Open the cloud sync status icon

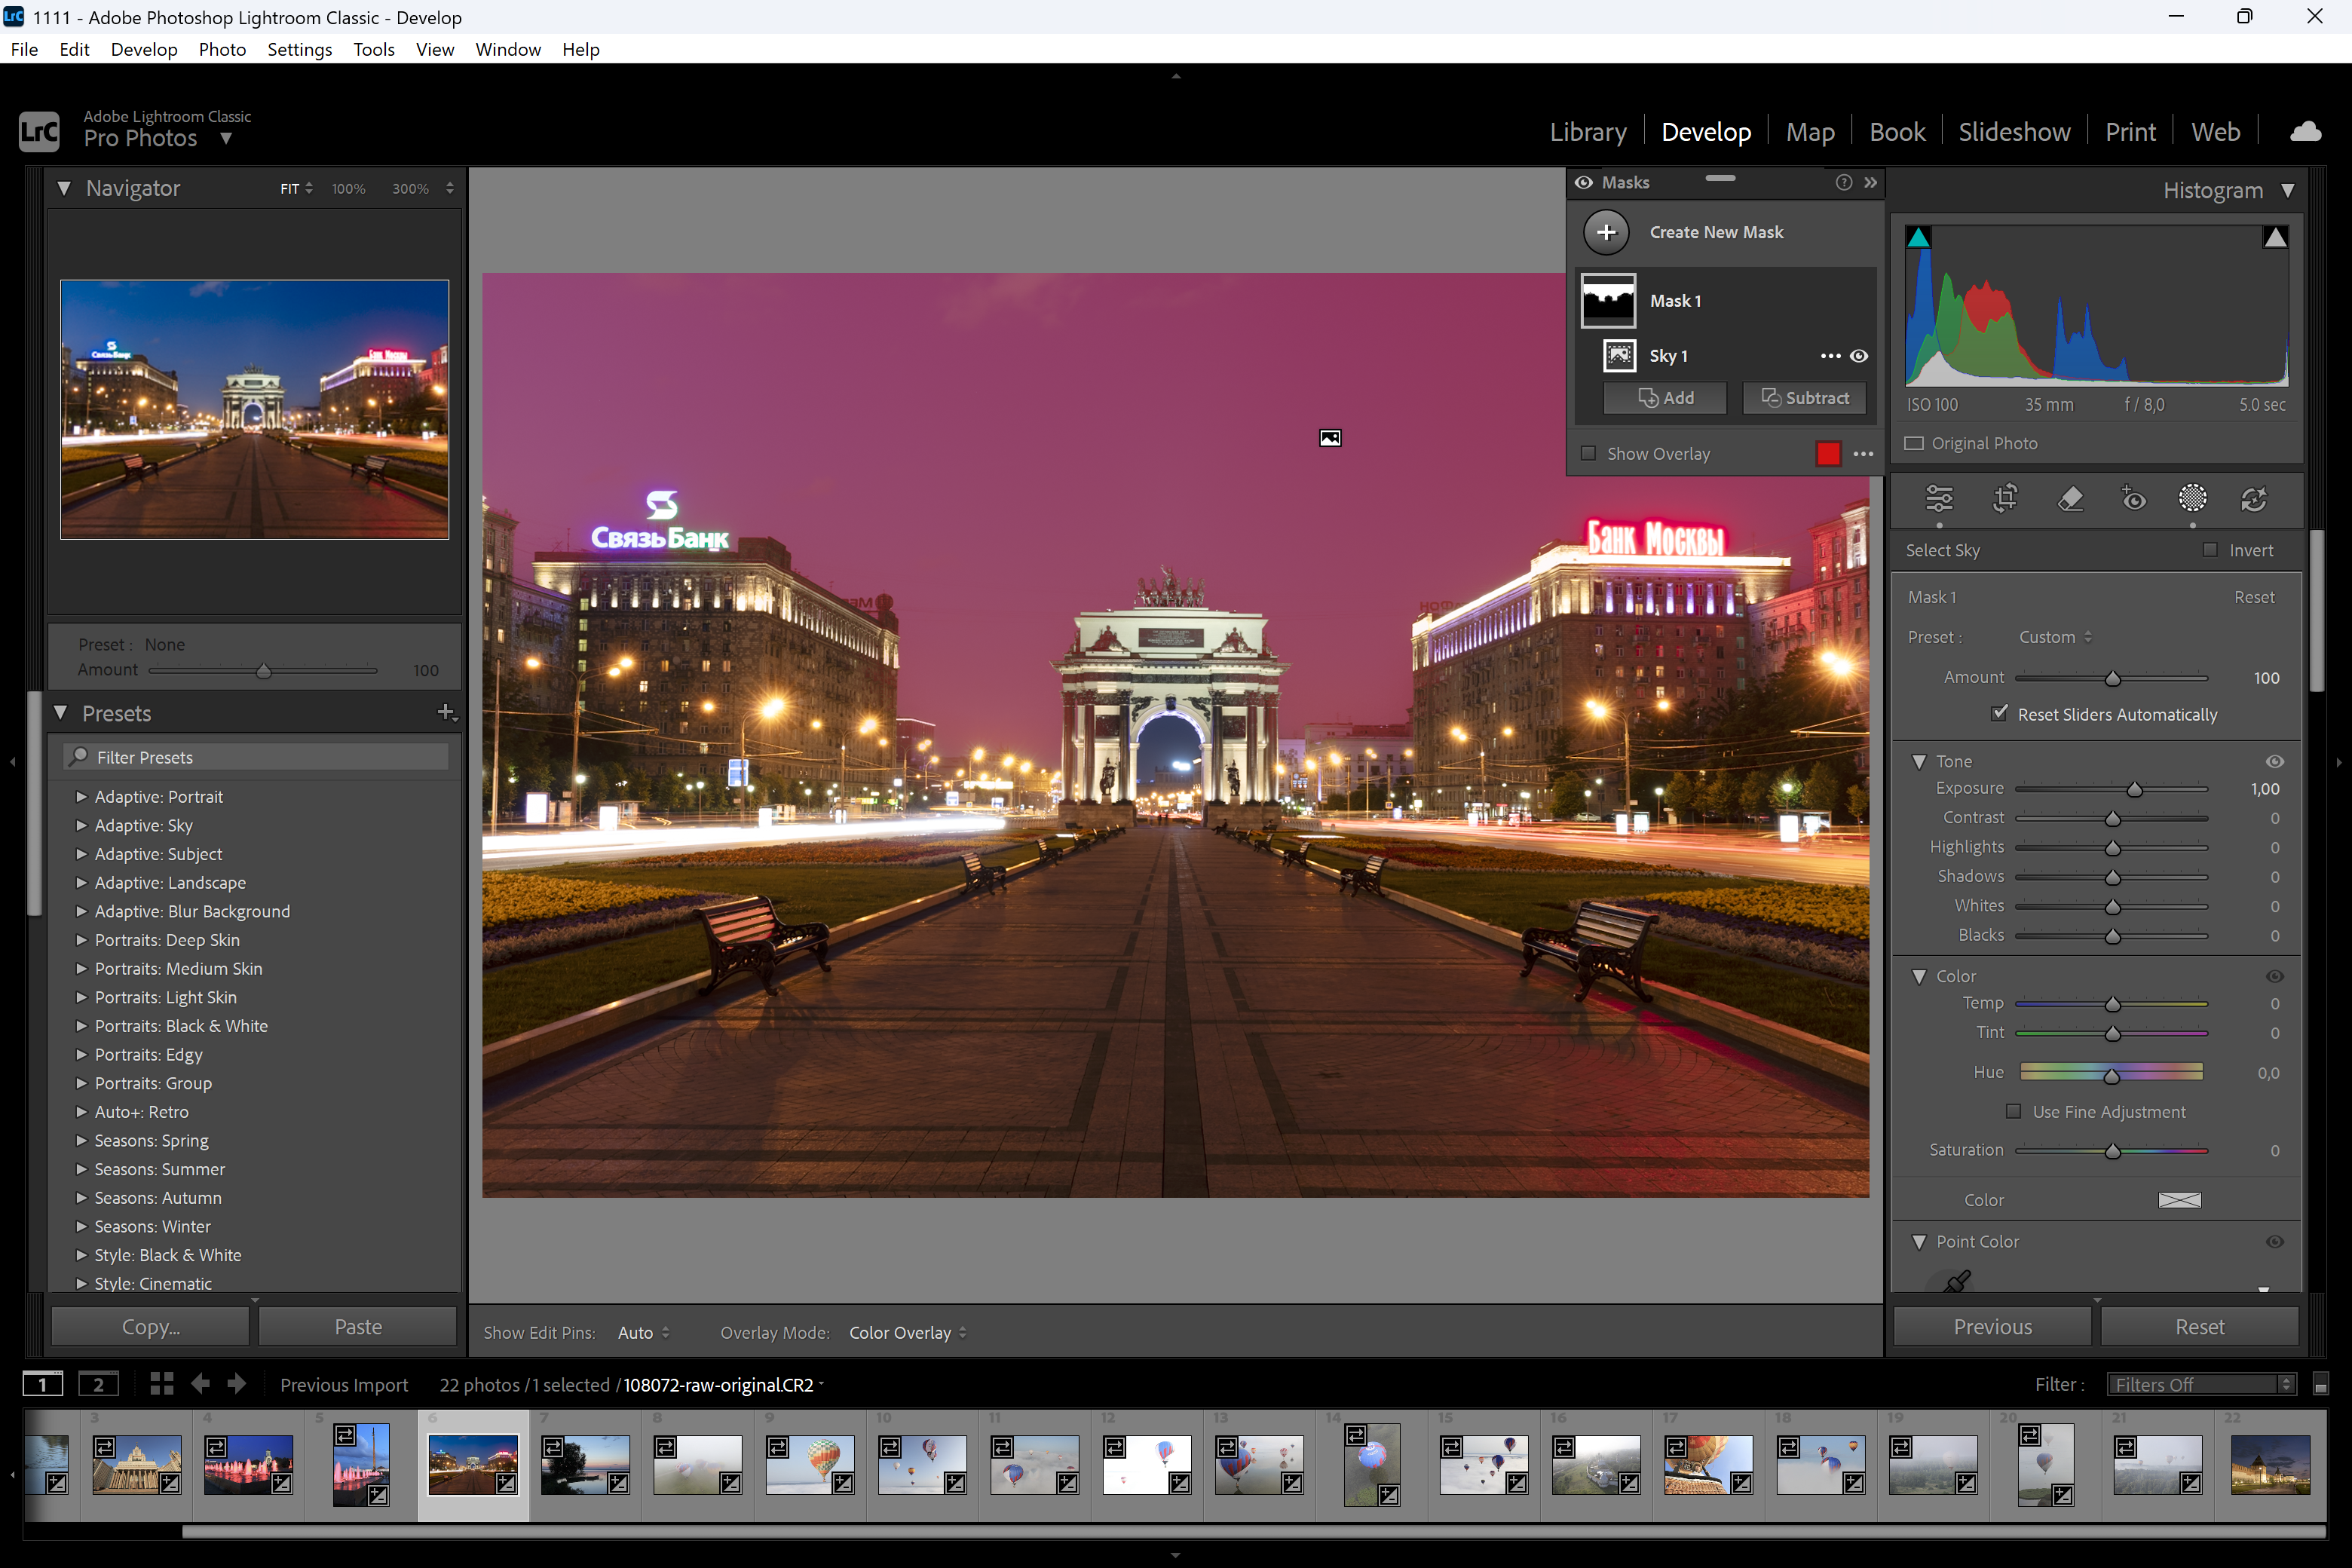click(x=2305, y=132)
